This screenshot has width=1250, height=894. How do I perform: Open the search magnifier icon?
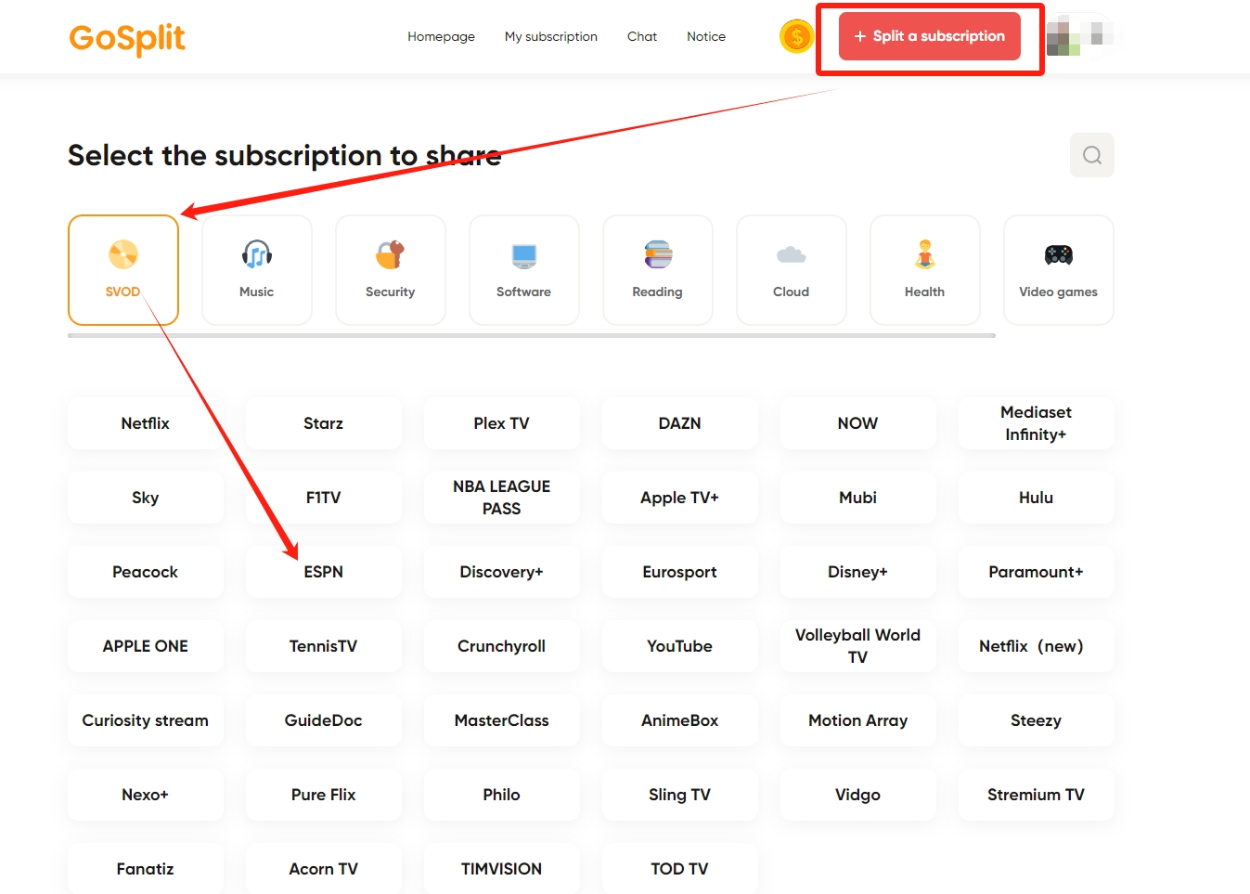(1092, 155)
